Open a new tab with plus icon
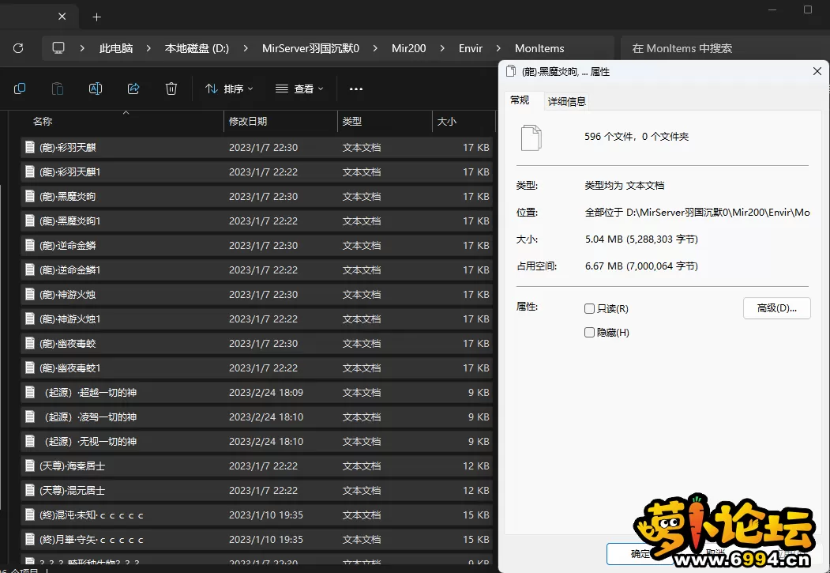The width and height of the screenshot is (830, 573). pos(96,17)
